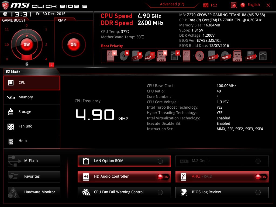
Task: Enable CPU Fan Fail Warning Control
Action: click(160, 192)
